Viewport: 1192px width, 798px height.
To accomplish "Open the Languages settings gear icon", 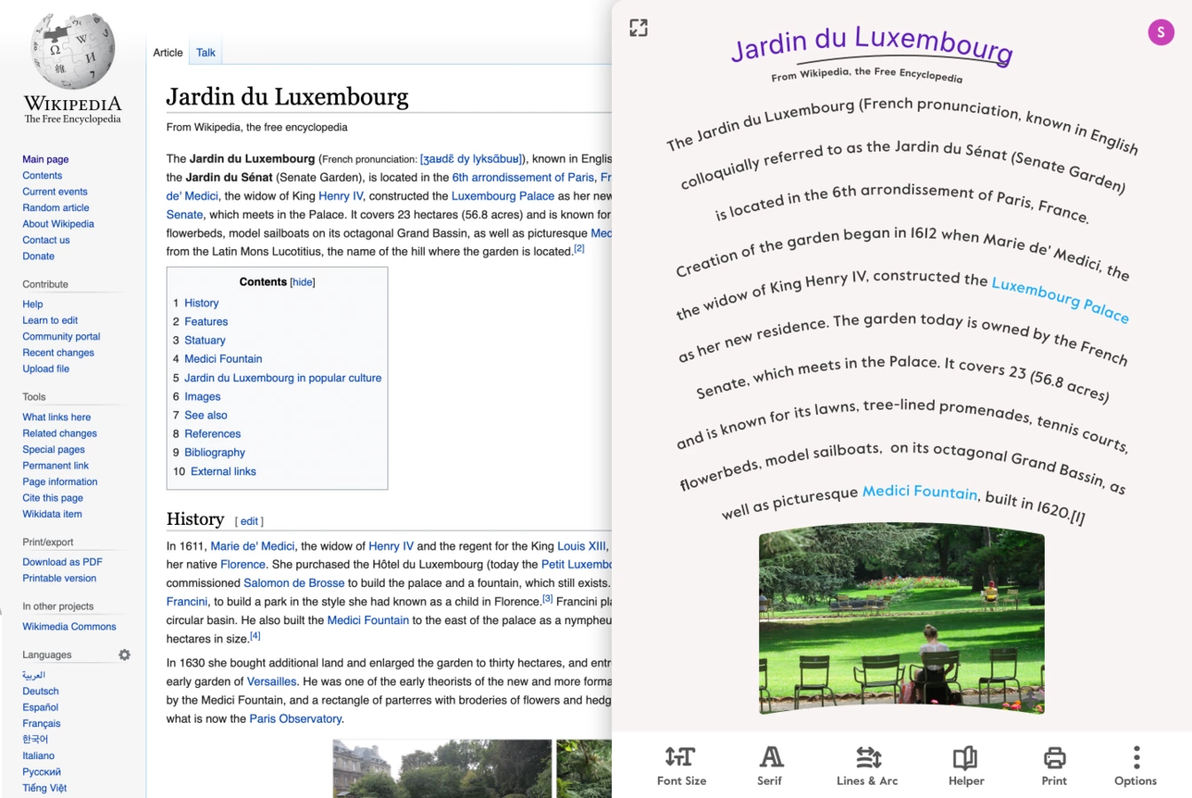I will pos(124,654).
